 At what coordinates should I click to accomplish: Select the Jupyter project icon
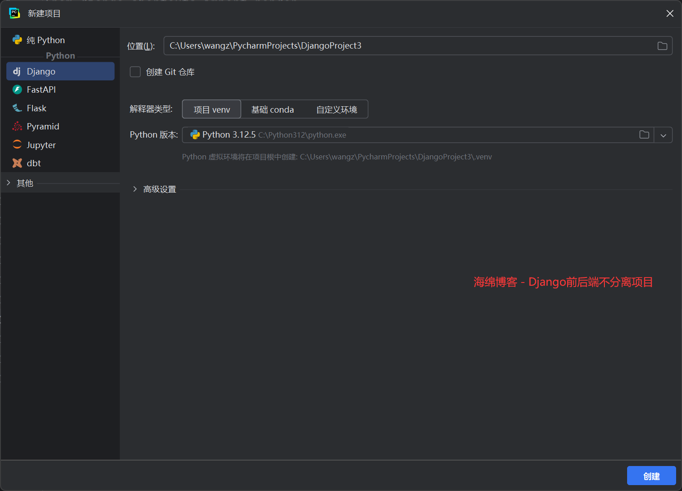[x=17, y=145]
